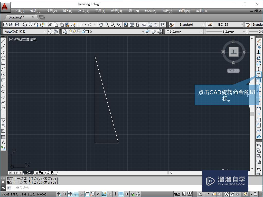263x197 pixels.
Task: Select the Line tool in draw toolbar
Action: pyautogui.click(x=3, y=41)
